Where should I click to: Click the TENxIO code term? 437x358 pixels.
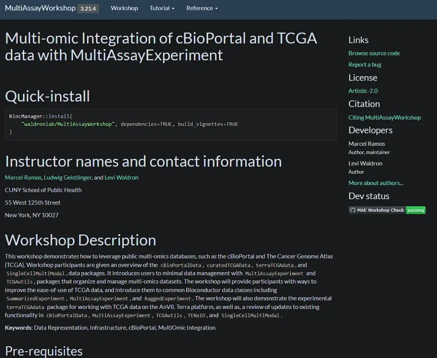click(x=197, y=315)
